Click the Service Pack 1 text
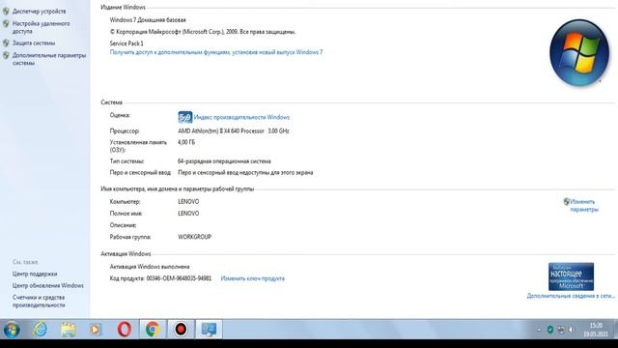The width and height of the screenshot is (618, 348). pyautogui.click(x=126, y=43)
